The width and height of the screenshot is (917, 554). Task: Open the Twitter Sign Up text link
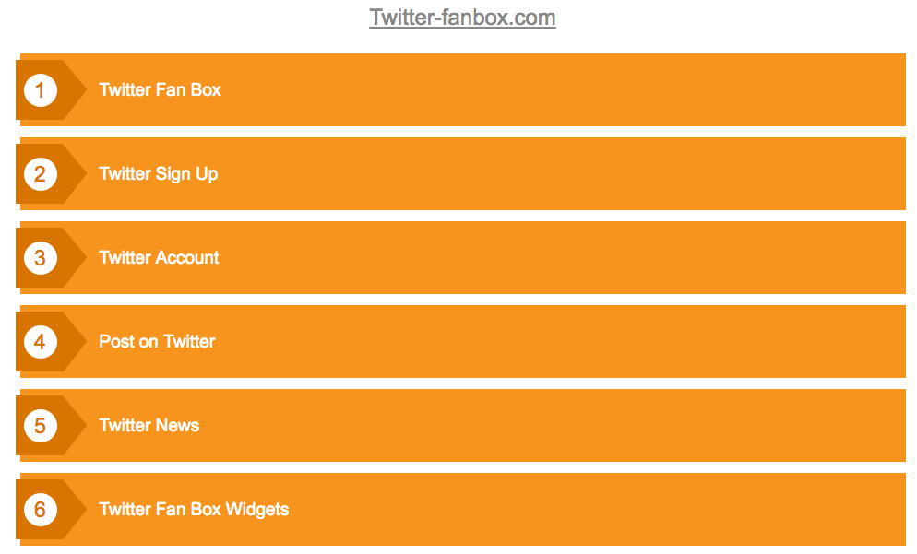click(x=158, y=173)
